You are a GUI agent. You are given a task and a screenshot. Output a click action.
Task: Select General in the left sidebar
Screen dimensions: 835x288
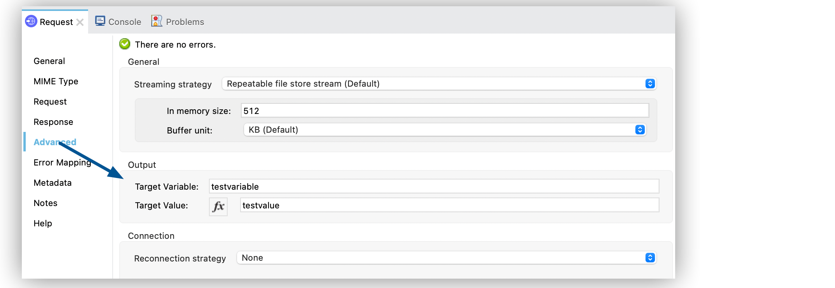(49, 61)
